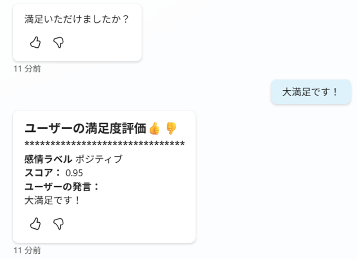The image size is (357, 259).
Task: Click the yellow thumbs up emoji in heading
Action: click(x=154, y=128)
